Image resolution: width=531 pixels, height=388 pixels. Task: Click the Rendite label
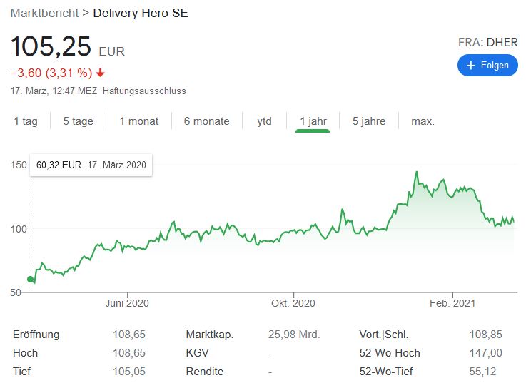click(x=205, y=372)
